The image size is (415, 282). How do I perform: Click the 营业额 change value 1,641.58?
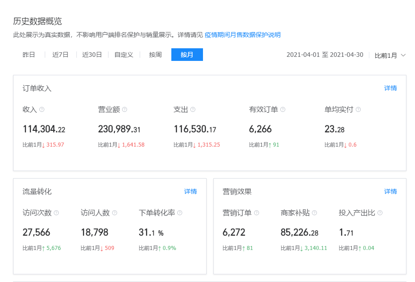click(133, 145)
